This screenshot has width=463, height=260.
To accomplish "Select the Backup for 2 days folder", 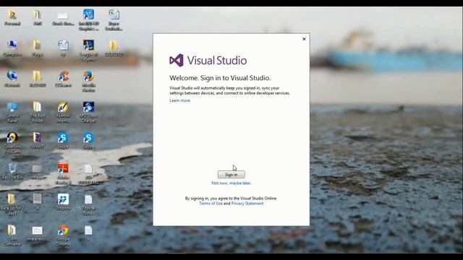I will tap(12, 204).
